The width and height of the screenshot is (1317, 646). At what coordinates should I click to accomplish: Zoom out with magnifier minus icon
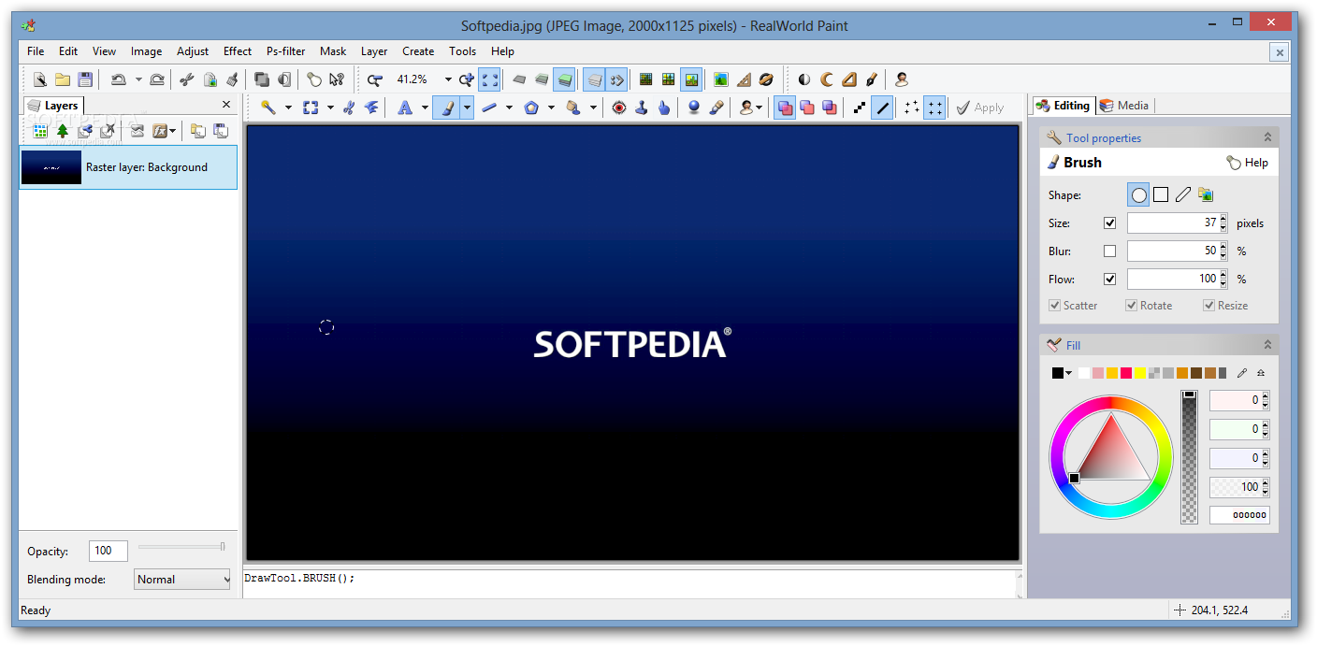(x=375, y=79)
